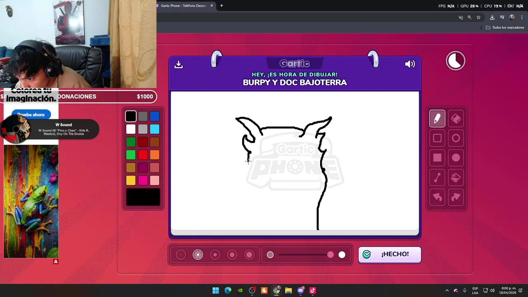Pick the hot pink color swatch
The image size is (528, 297).
coord(143,180)
